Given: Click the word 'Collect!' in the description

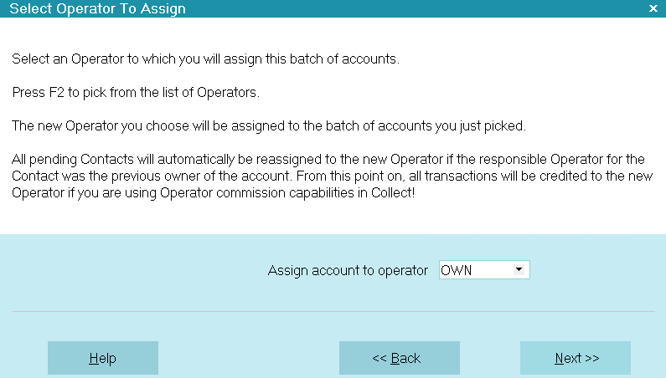Looking at the screenshot, I should pos(393,192).
